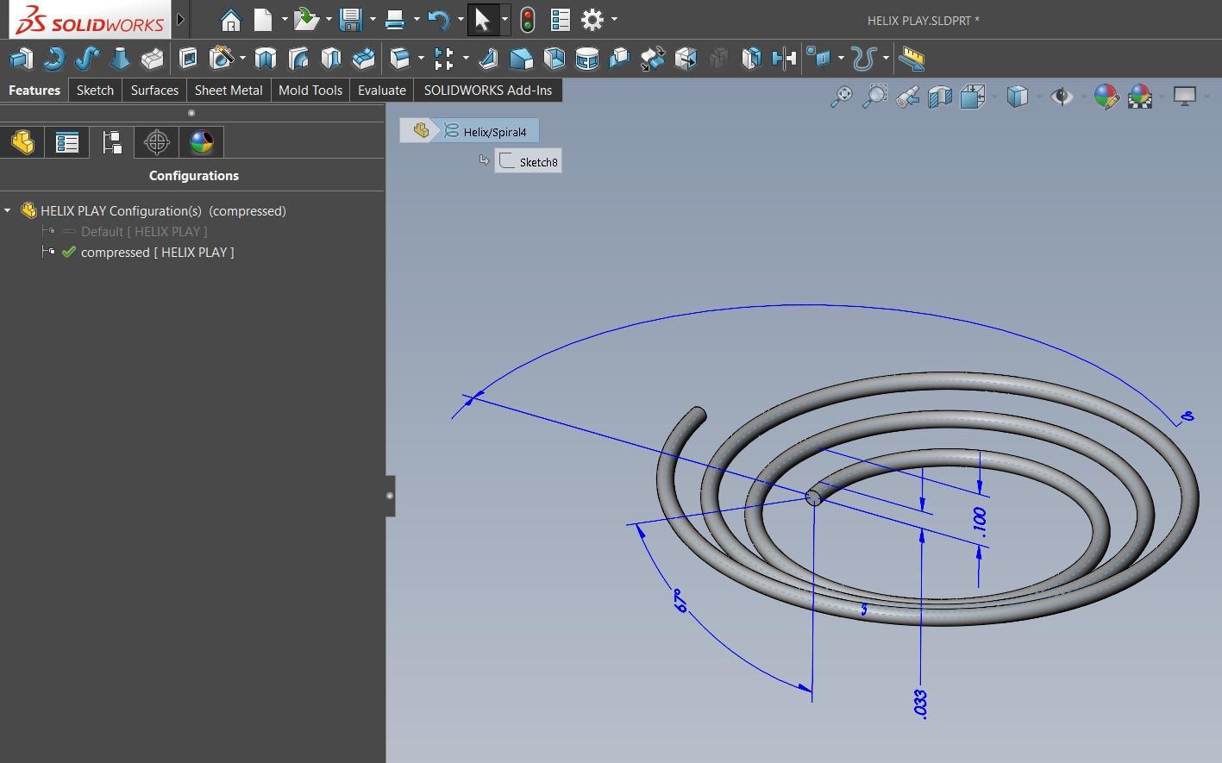Click the Extruded Boss/Base tool icon
Image resolution: width=1222 pixels, height=763 pixels.
(21, 59)
